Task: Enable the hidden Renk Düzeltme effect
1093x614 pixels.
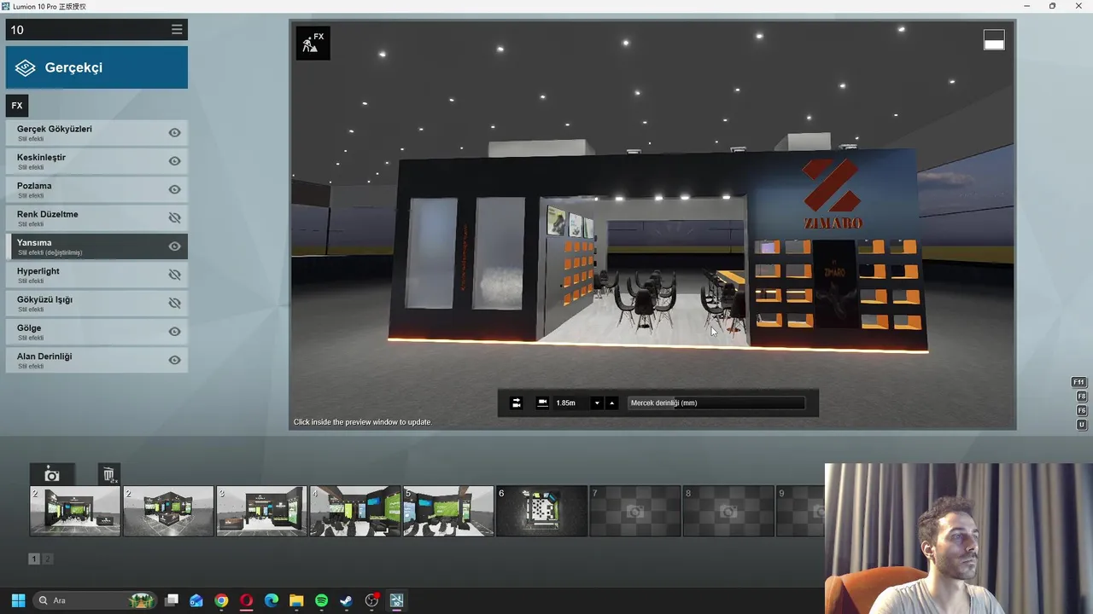Action: (x=174, y=218)
